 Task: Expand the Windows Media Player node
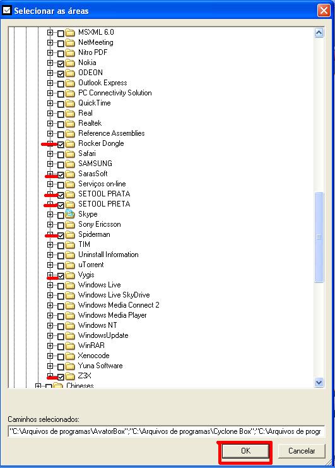[x=50, y=315]
